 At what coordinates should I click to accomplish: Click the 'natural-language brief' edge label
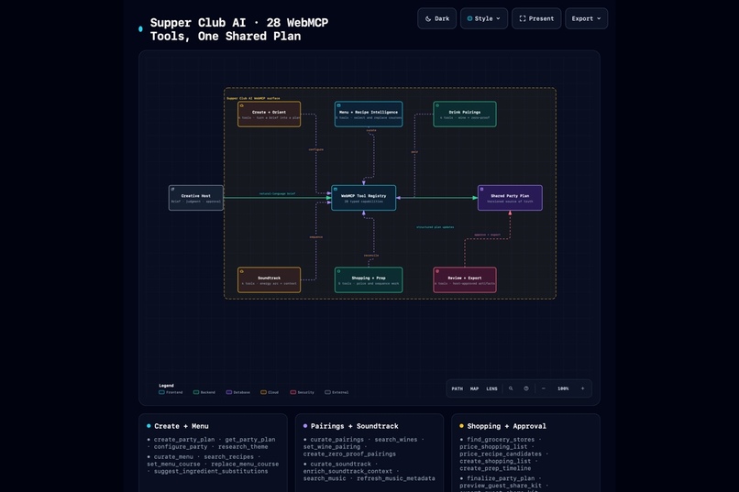[x=277, y=193]
